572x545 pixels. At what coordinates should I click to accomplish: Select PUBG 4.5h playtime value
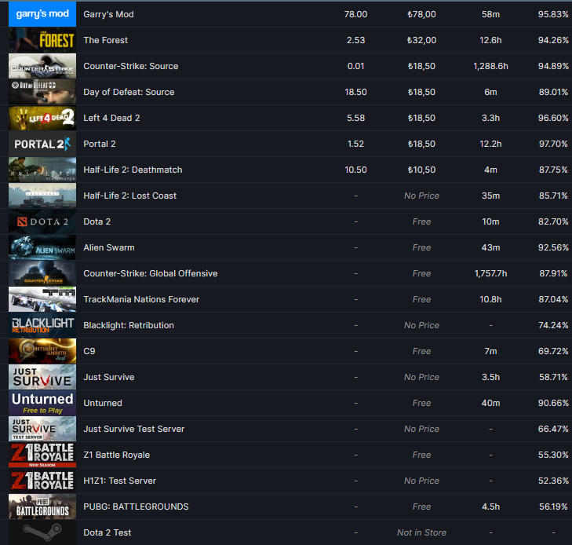coord(490,507)
